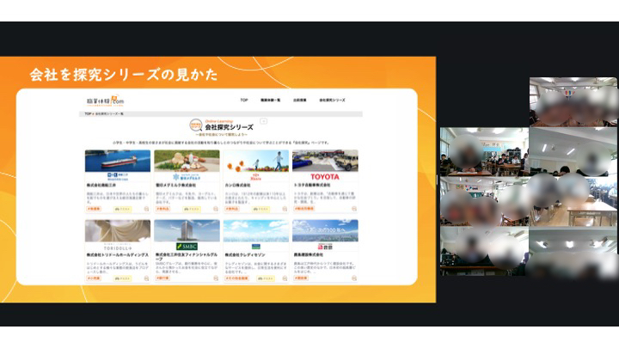Click the TORIDOLL card image
Screen dimensions: 619x348
click(117, 231)
